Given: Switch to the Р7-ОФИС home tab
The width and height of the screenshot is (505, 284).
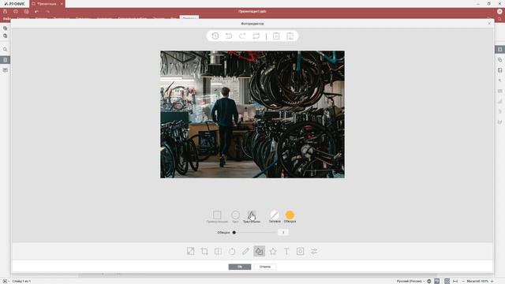Looking at the screenshot, I should pos(15,4).
